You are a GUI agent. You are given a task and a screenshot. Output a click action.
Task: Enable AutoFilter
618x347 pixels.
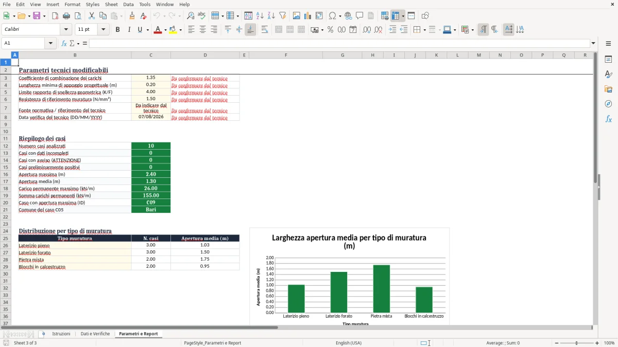pyautogui.click(x=282, y=16)
